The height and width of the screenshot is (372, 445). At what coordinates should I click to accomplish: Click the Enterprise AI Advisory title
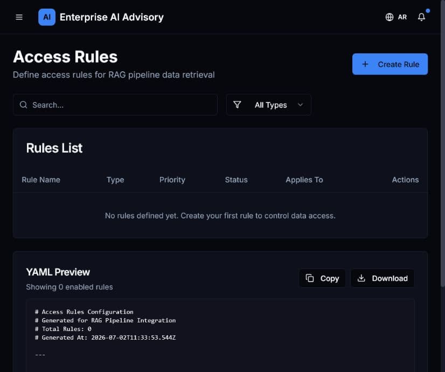click(112, 17)
